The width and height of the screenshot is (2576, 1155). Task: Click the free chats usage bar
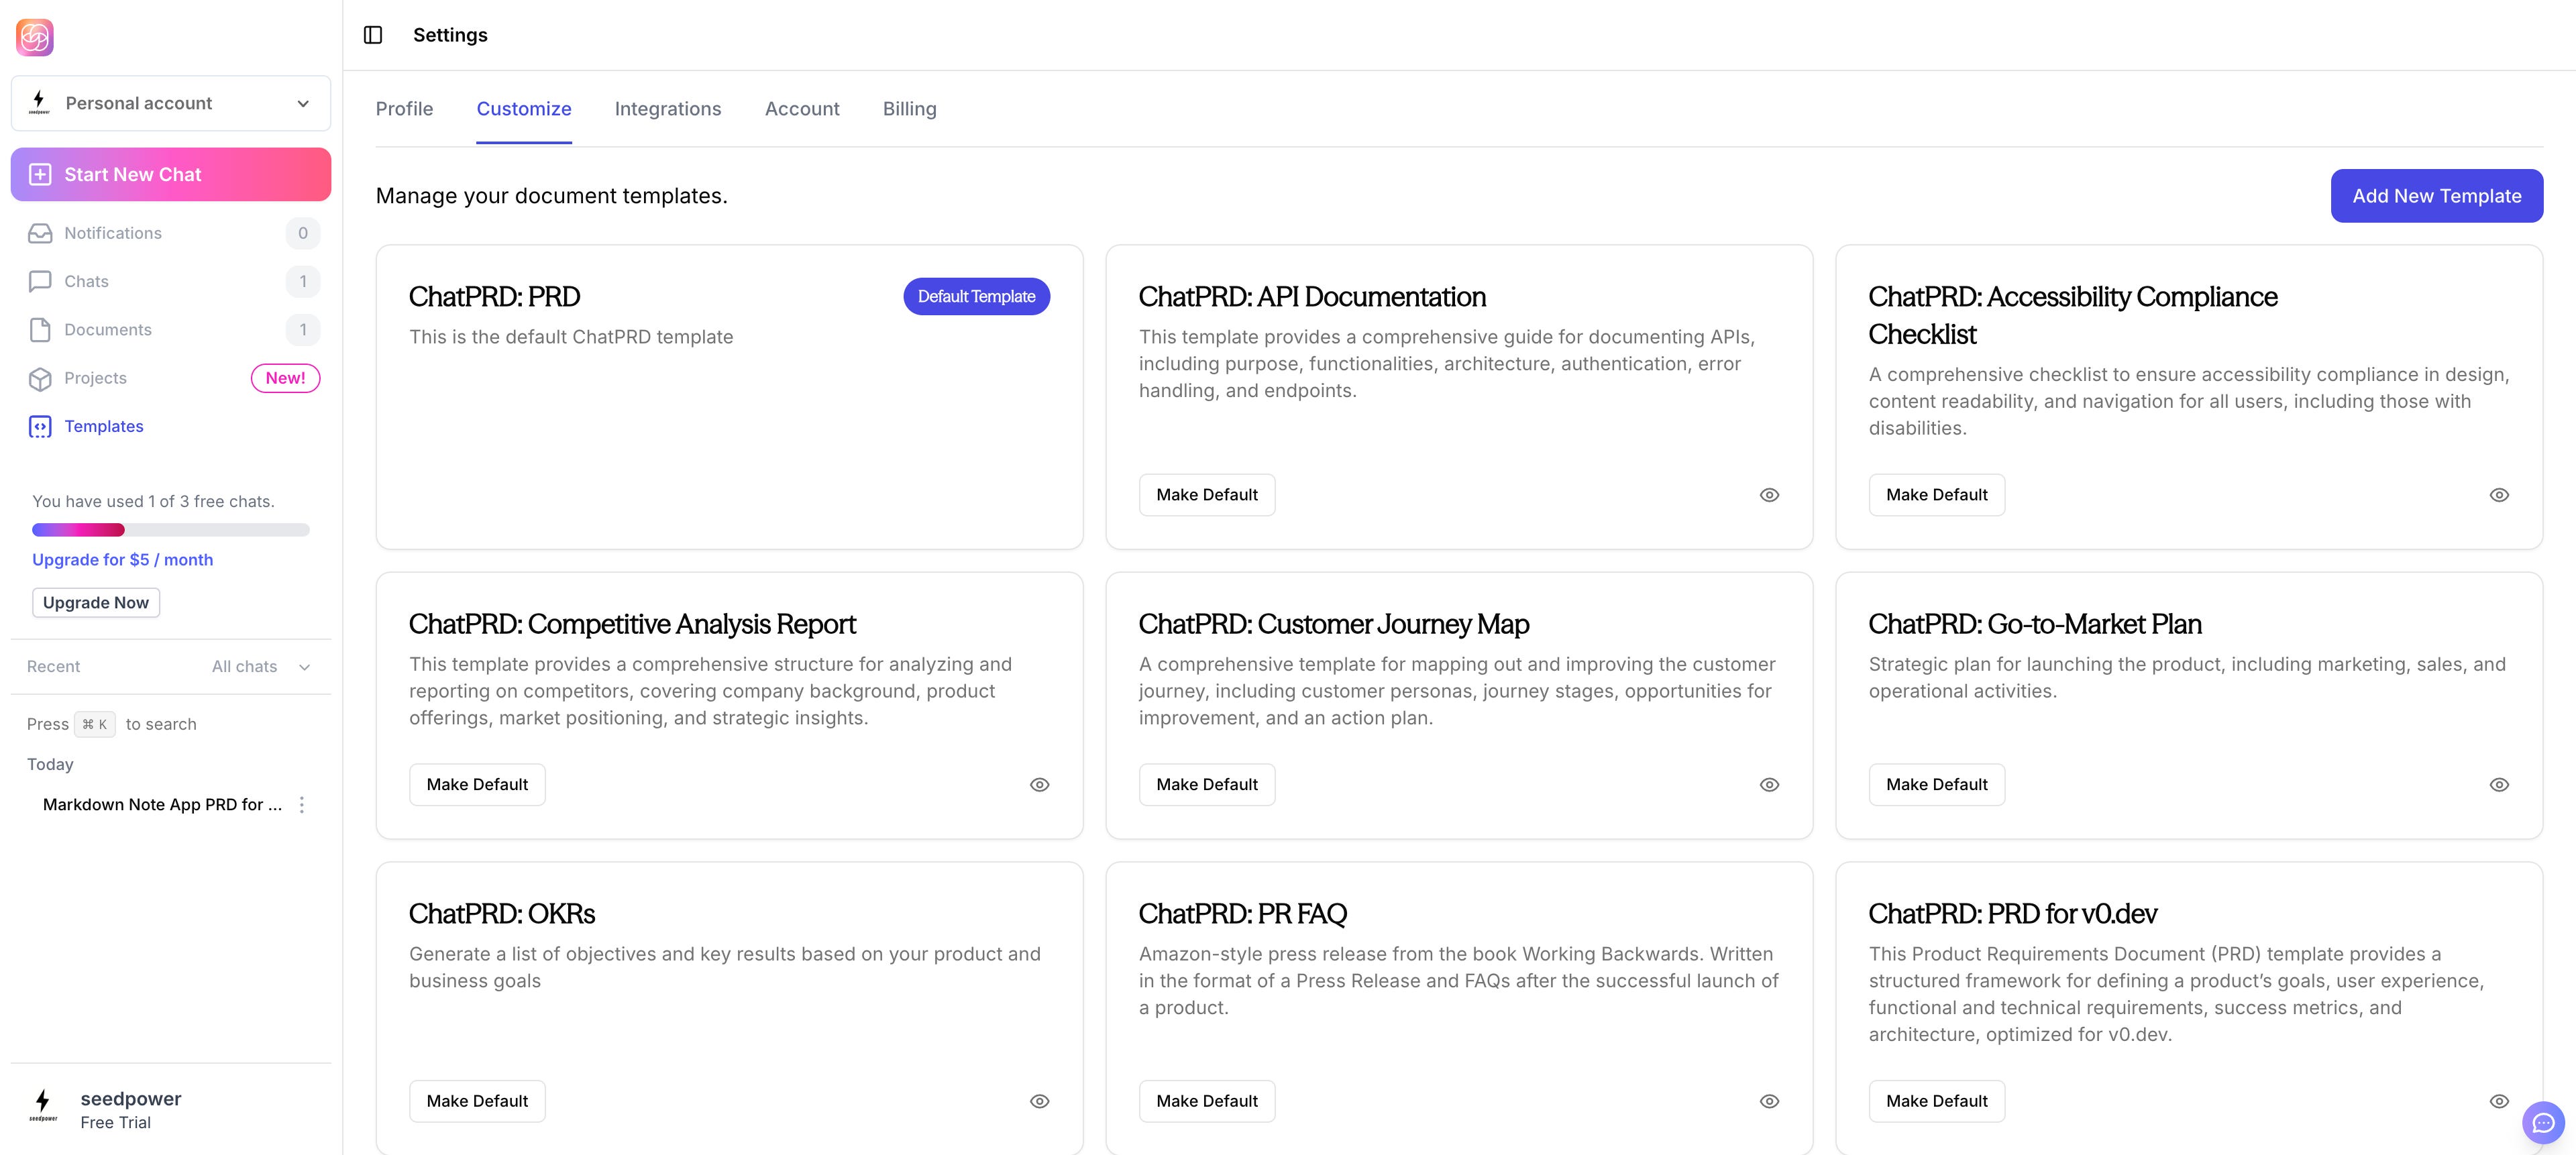tap(171, 529)
